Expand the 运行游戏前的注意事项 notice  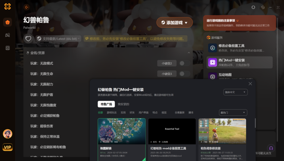(238, 21)
